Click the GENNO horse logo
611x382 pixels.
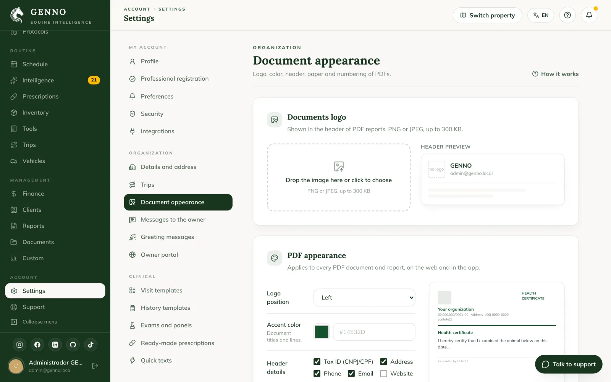point(17,15)
